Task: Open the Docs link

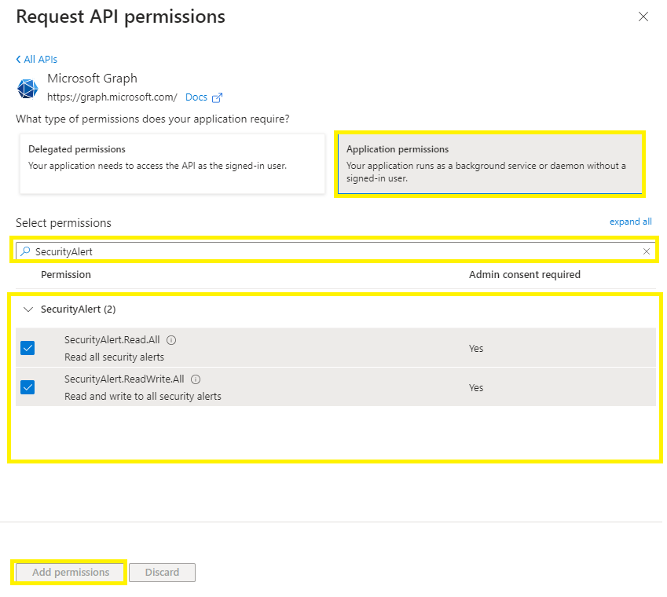Action: [x=196, y=97]
